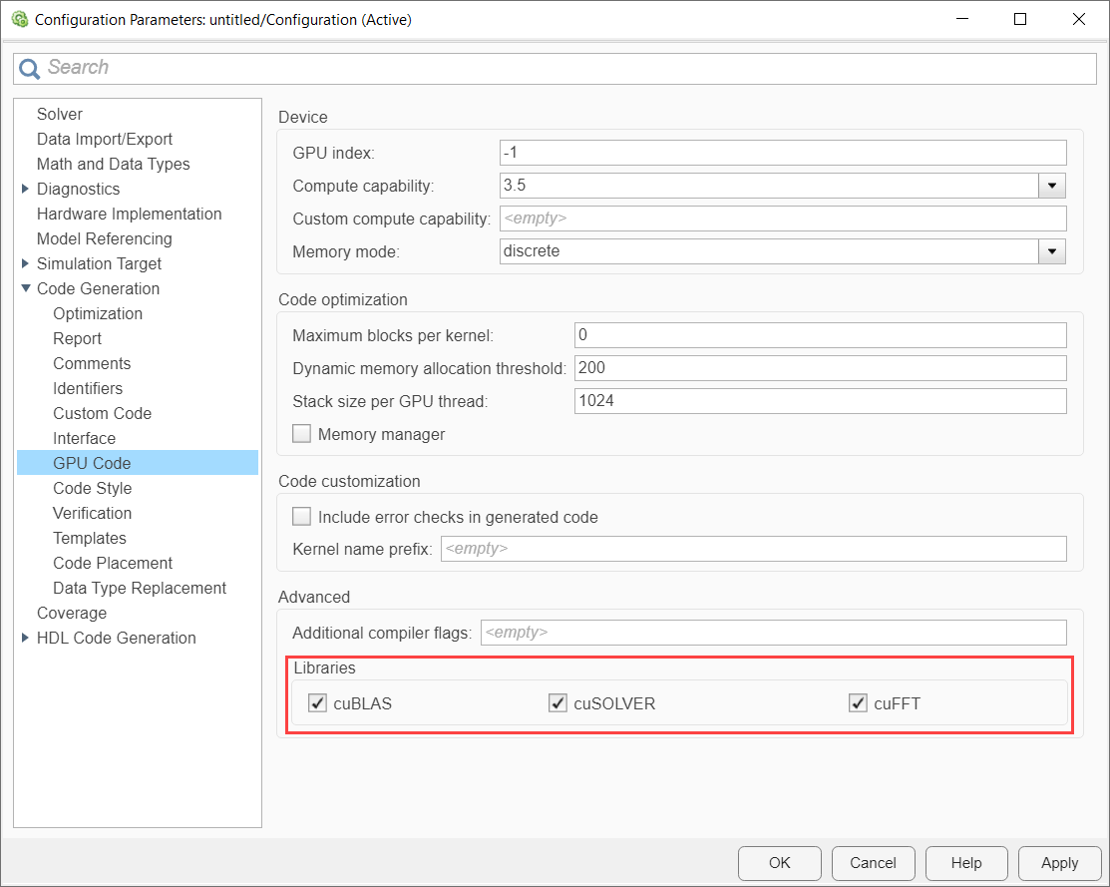
Task: Expand the Simulation Target node
Action: [26, 263]
